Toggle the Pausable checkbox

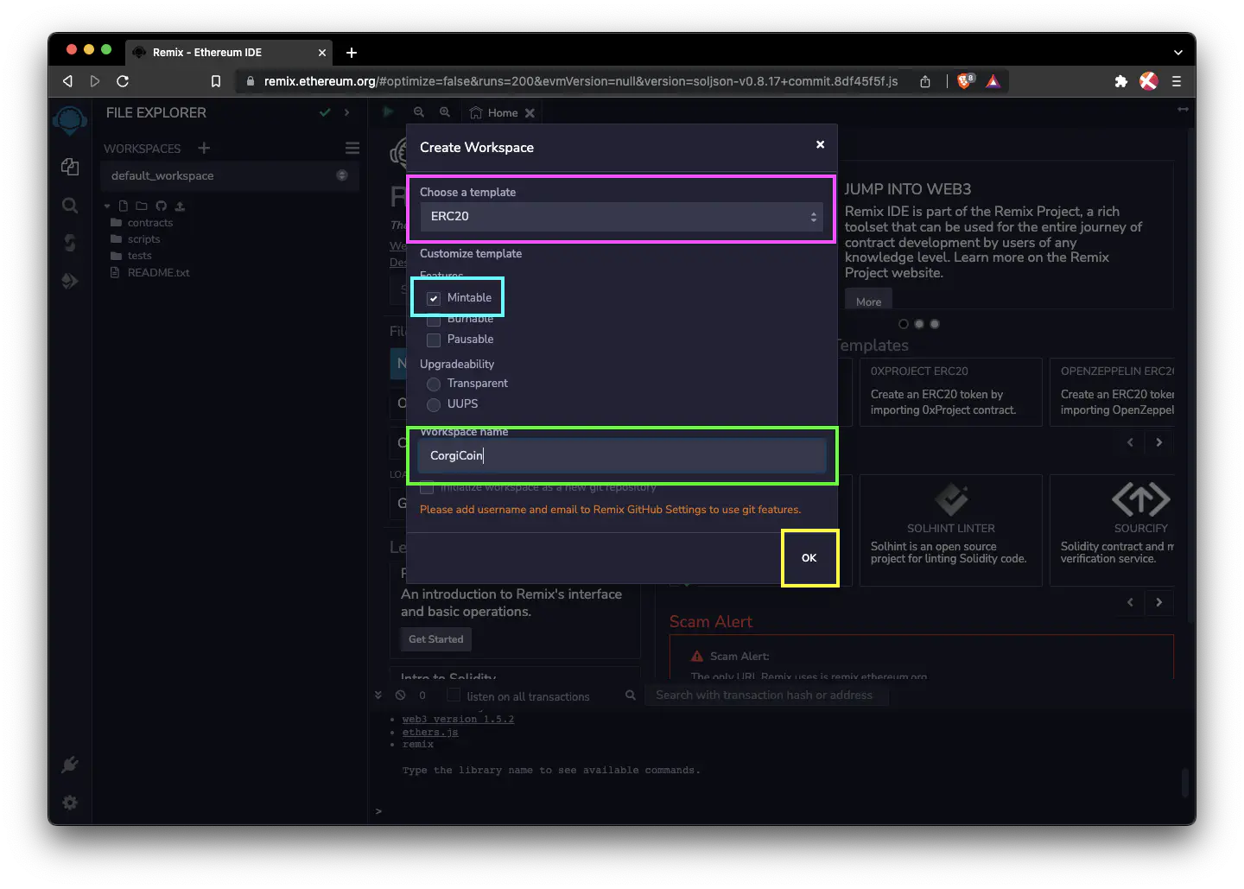(434, 340)
